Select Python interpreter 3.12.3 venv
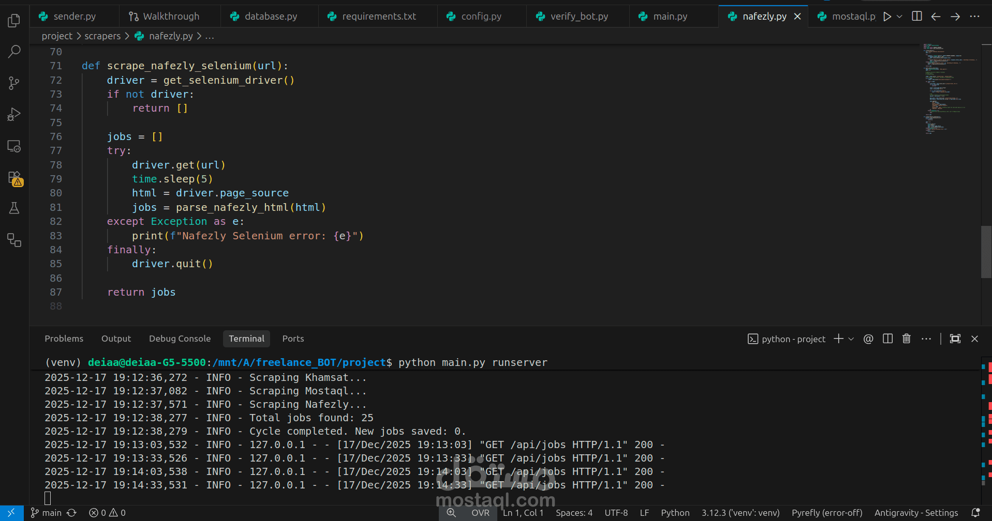This screenshot has height=521, width=992. coord(740,513)
